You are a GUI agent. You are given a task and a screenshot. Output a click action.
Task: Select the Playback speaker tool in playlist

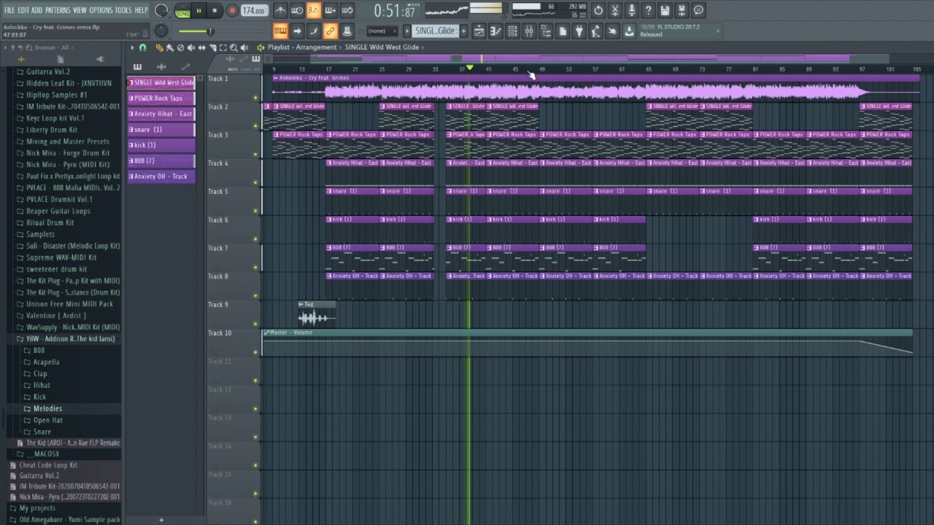click(x=244, y=47)
